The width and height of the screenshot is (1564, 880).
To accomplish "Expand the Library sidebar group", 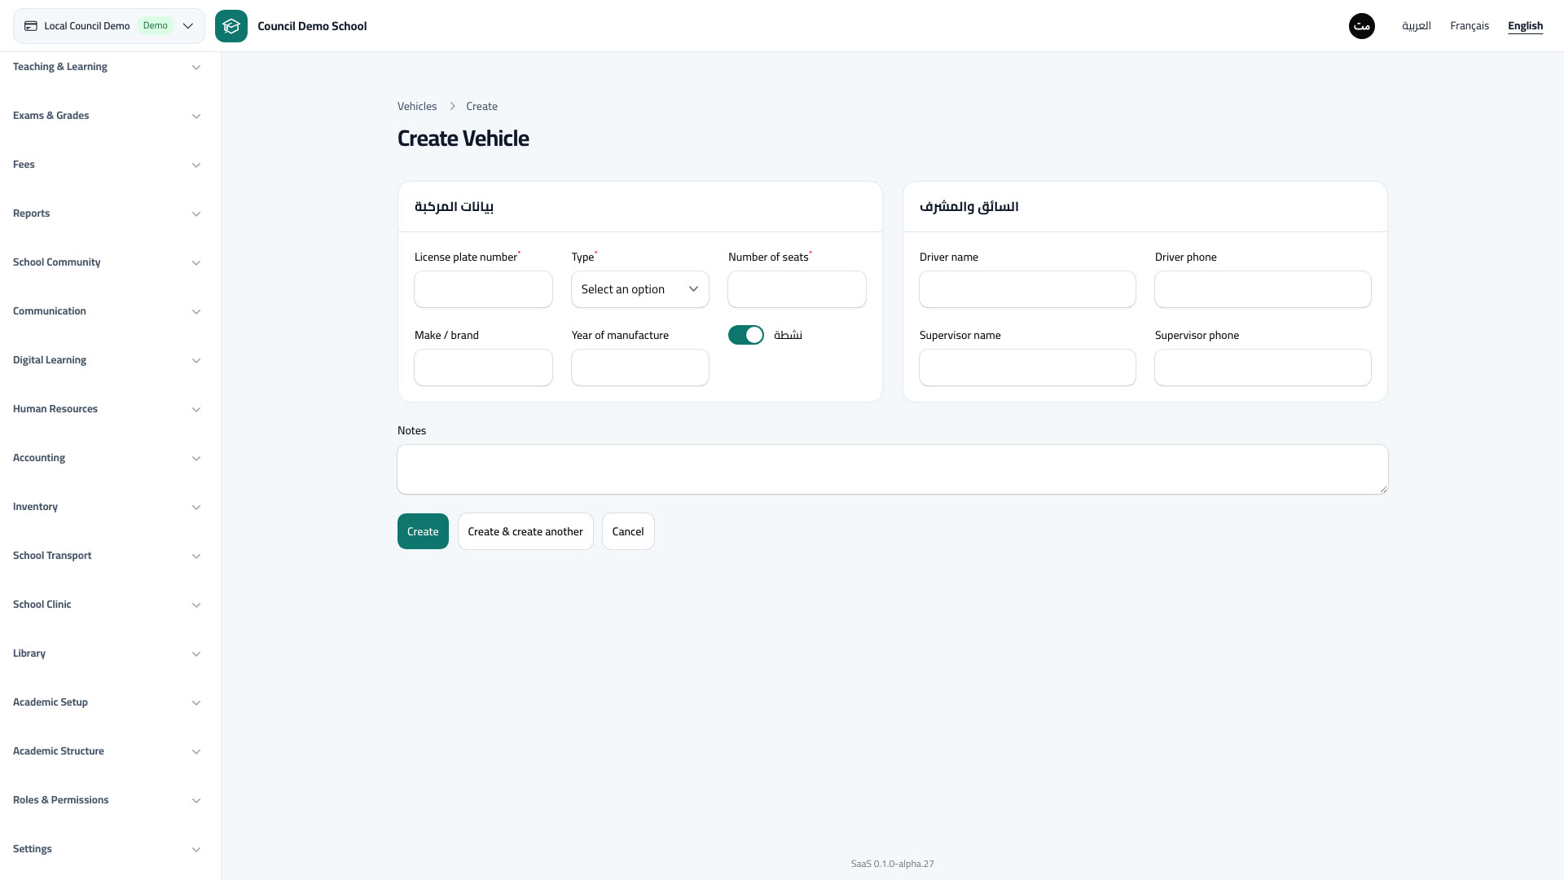I will [x=108, y=653].
